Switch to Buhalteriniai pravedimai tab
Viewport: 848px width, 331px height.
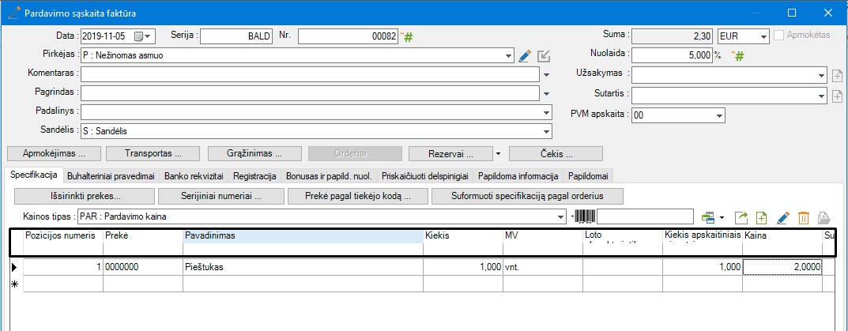(x=111, y=175)
